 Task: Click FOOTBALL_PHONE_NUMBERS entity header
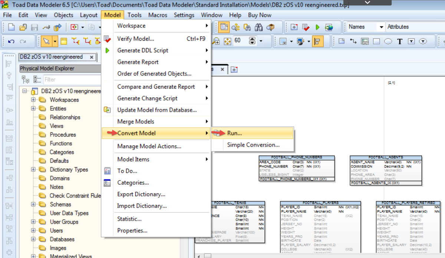(297, 158)
